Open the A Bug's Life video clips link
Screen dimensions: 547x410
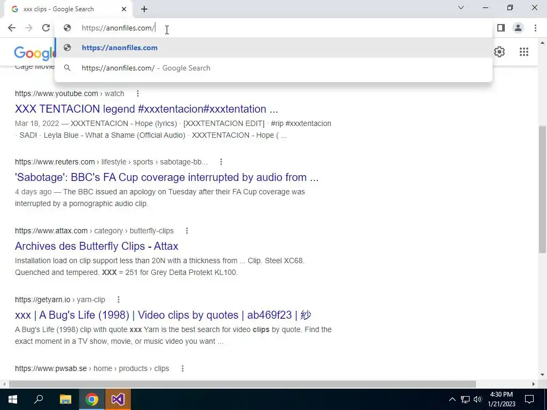[x=163, y=315]
